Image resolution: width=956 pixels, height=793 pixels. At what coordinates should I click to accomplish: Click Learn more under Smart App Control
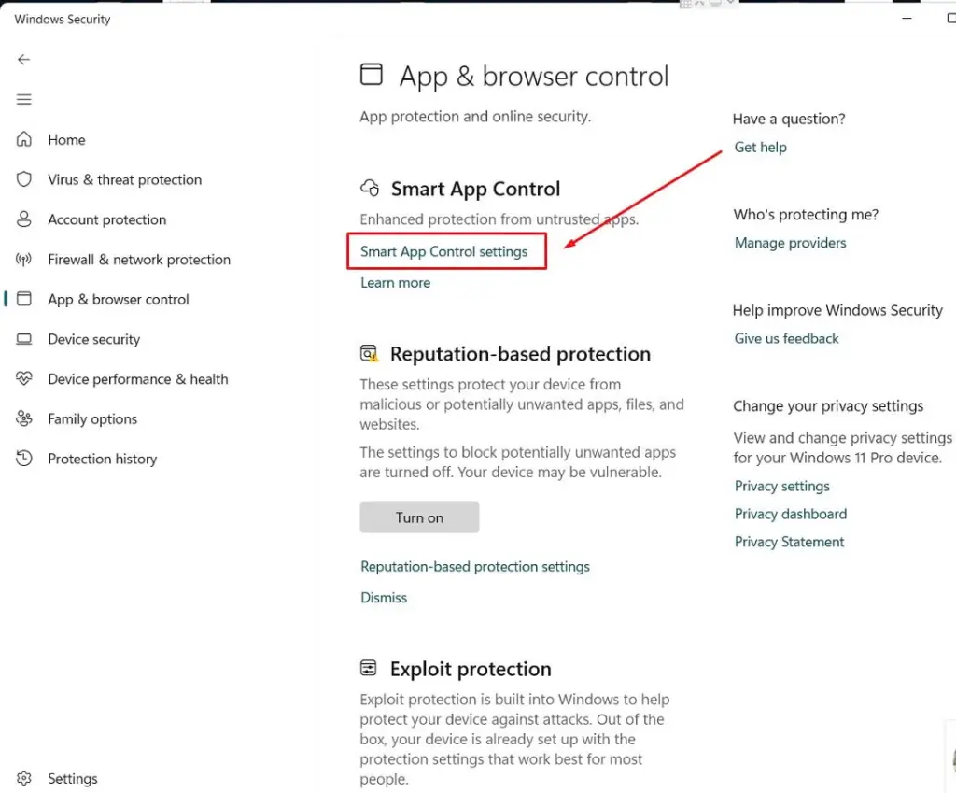396,283
